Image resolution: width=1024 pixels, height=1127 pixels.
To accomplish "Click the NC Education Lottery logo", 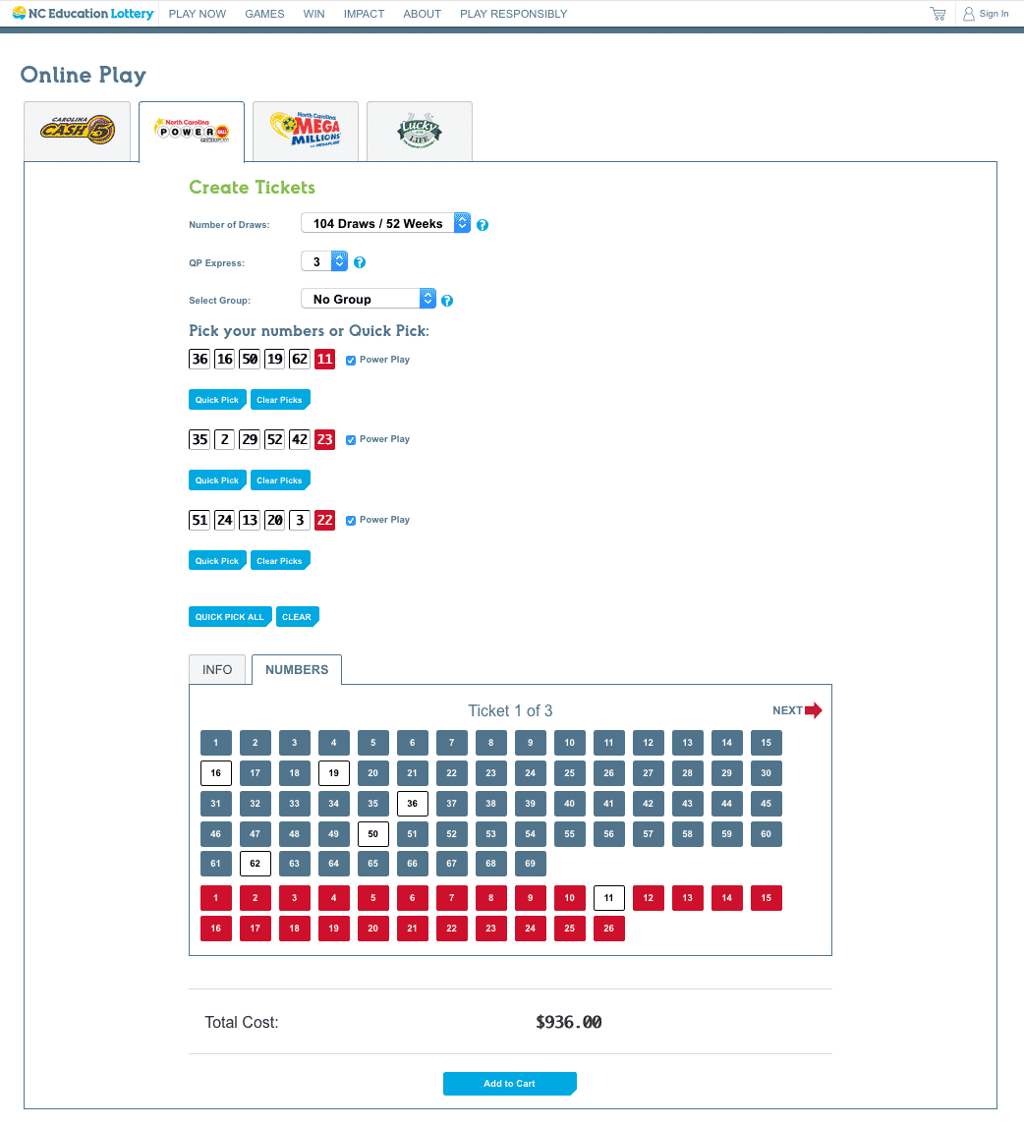I will tap(83, 14).
